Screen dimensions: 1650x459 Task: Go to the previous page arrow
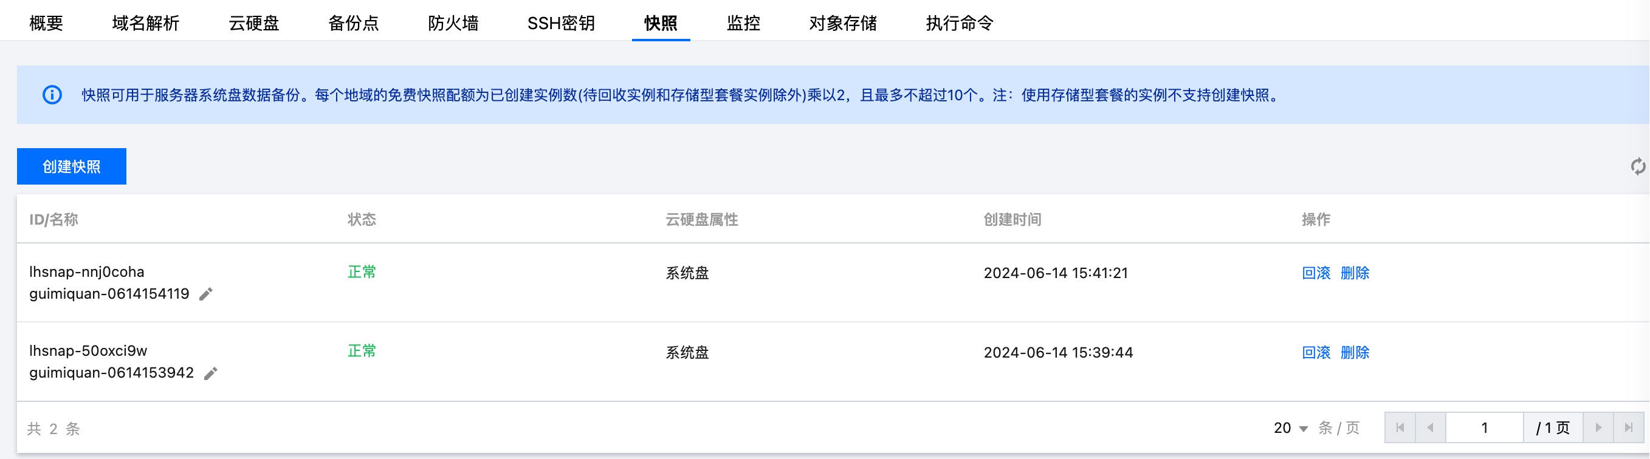(x=1430, y=427)
